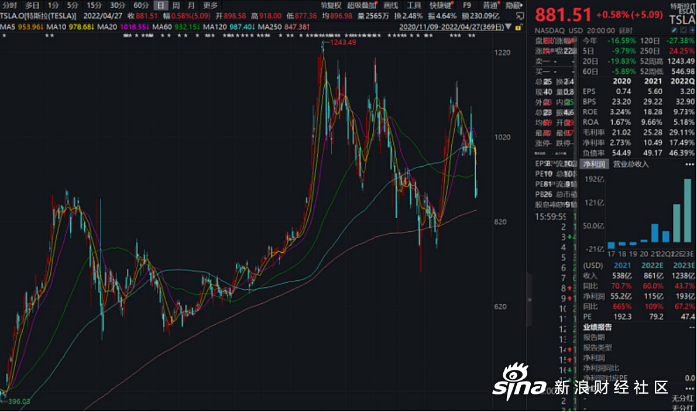Viewport: 697px width, 412px height.
Task: Click the 1220 price axis label
Action: pyautogui.click(x=503, y=53)
